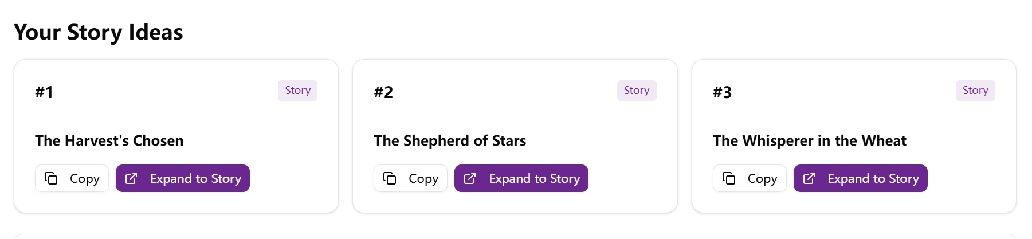This screenshot has height=239, width=1032.
Task: Click the copy icon in The Whisperer in the Wheat card
Action: pyautogui.click(x=729, y=178)
